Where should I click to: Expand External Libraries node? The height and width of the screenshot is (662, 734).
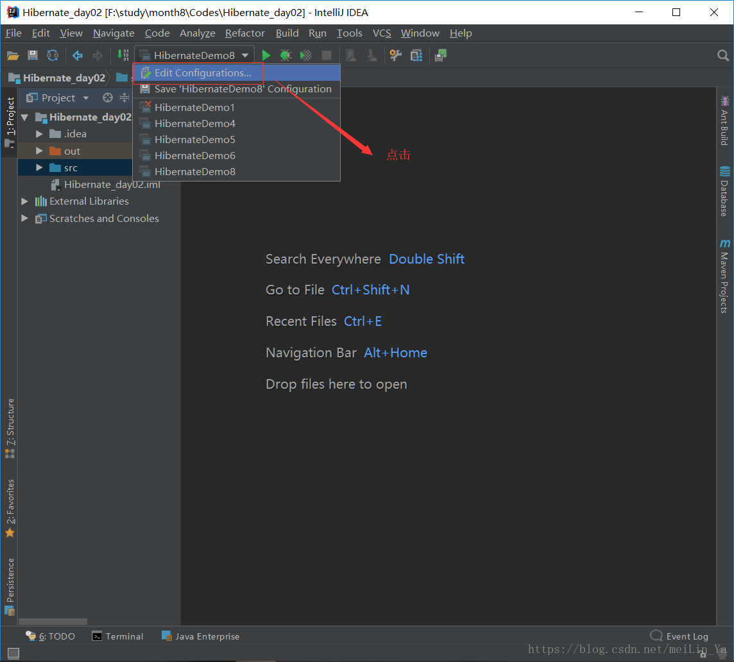(x=25, y=201)
